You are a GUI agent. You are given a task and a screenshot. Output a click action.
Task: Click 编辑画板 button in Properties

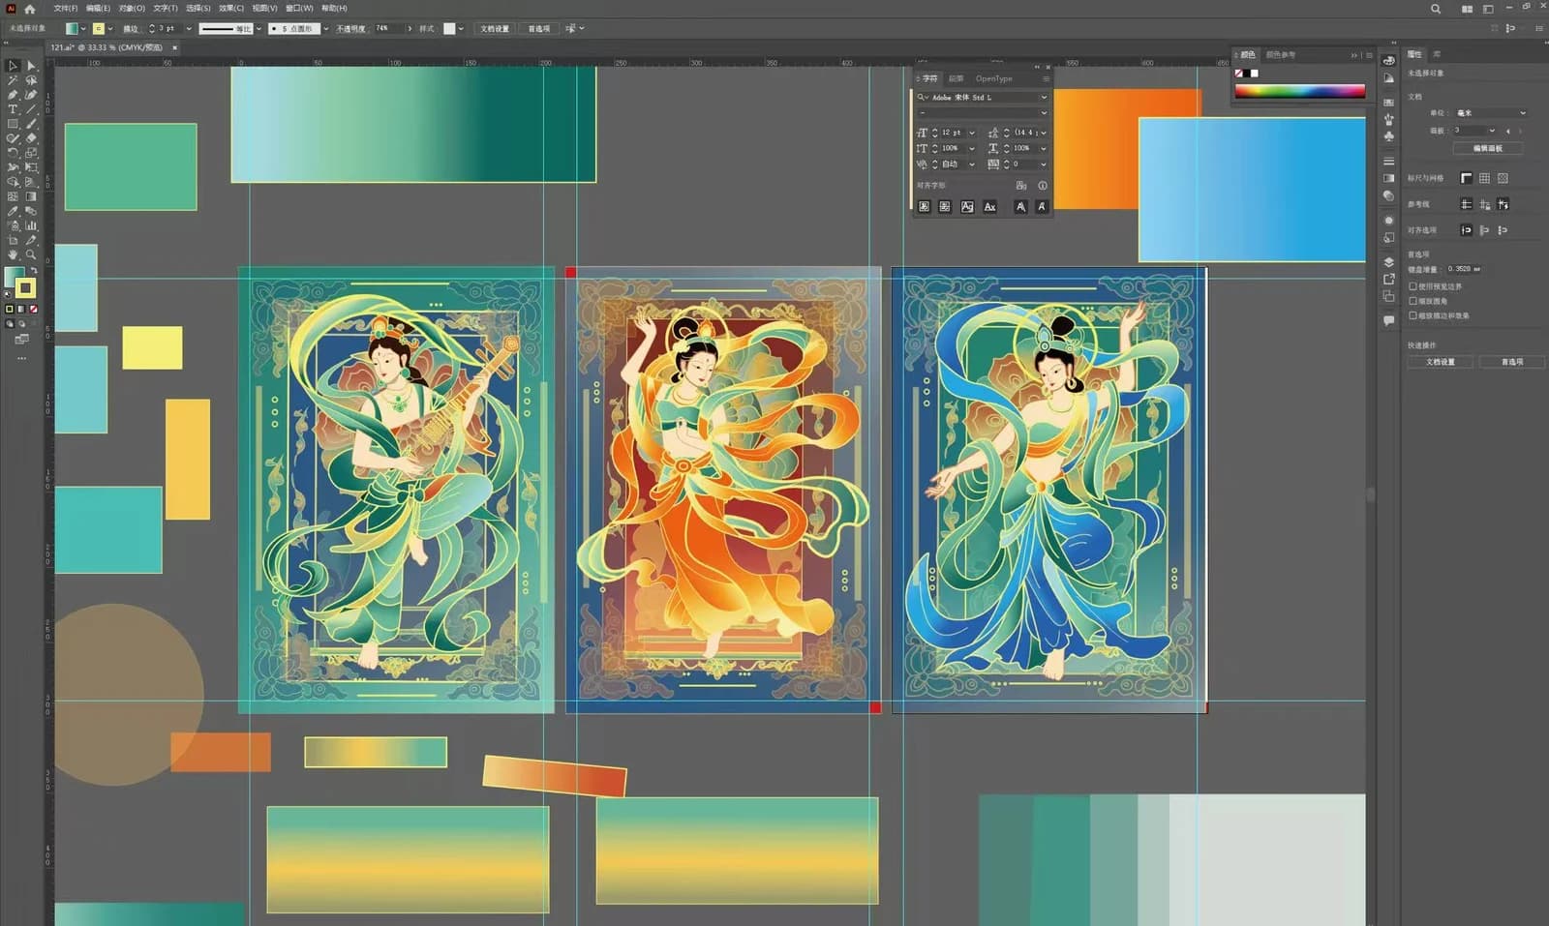tap(1488, 148)
